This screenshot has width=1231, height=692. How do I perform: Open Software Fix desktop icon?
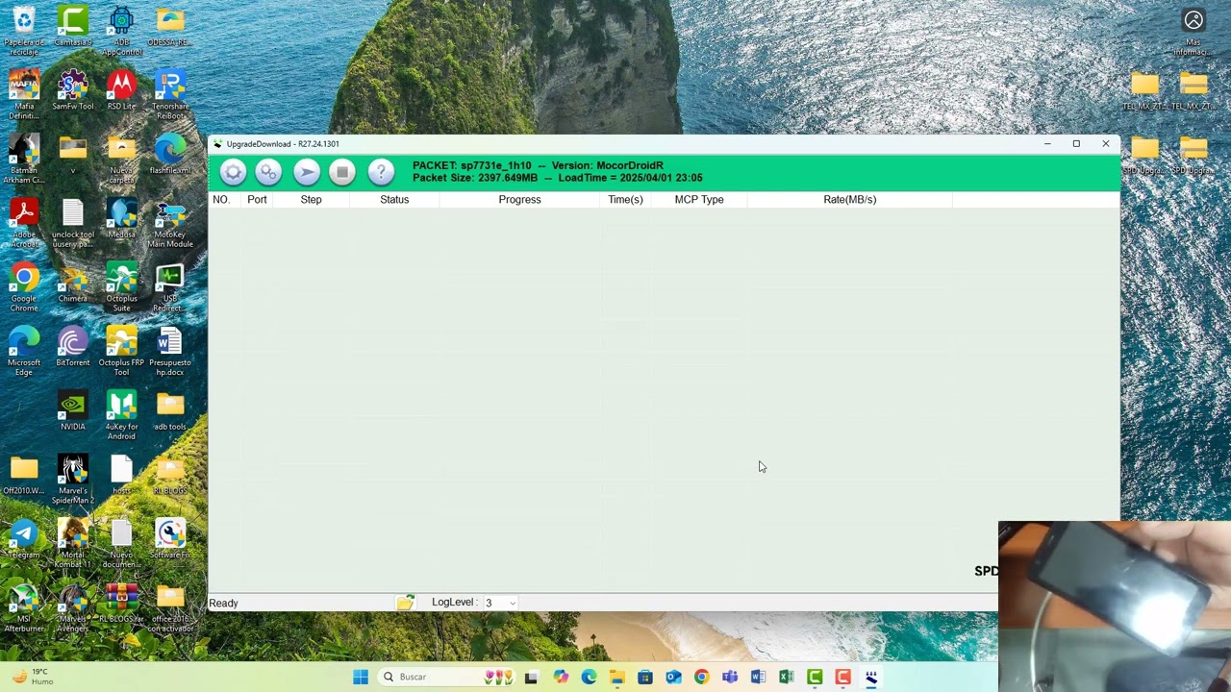tap(170, 540)
